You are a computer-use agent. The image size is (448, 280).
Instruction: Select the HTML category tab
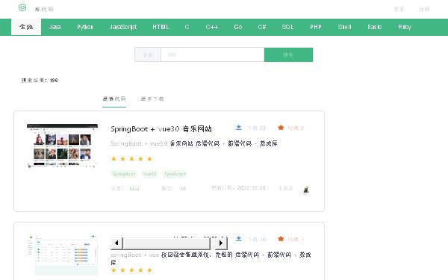(161, 27)
